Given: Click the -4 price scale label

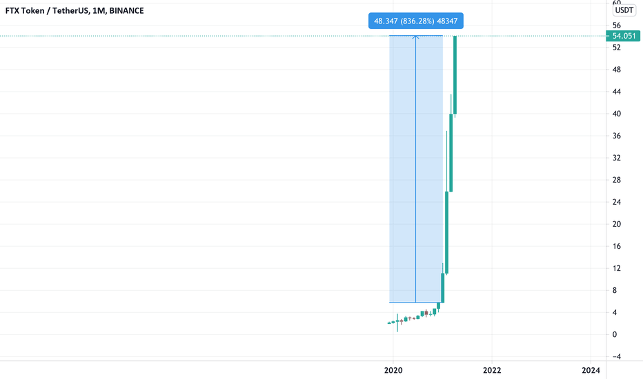Looking at the screenshot, I should click(616, 357).
